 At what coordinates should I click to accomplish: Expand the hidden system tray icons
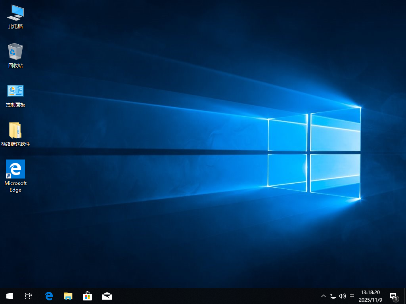click(x=324, y=296)
